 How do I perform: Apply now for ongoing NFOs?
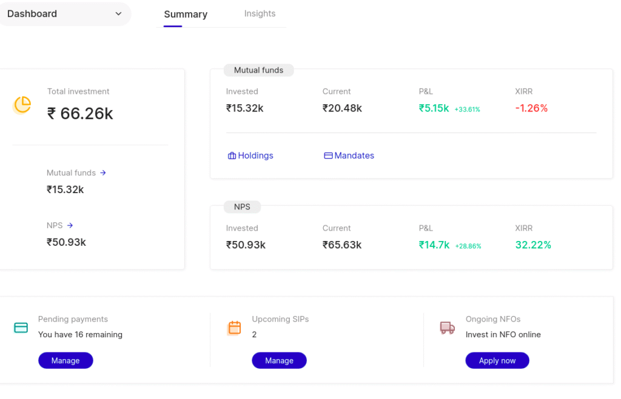[497, 360]
